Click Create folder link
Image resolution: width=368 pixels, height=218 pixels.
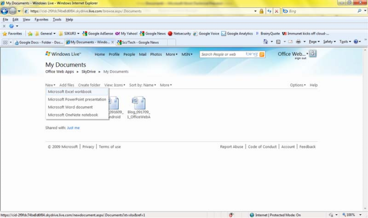(x=89, y=85)
